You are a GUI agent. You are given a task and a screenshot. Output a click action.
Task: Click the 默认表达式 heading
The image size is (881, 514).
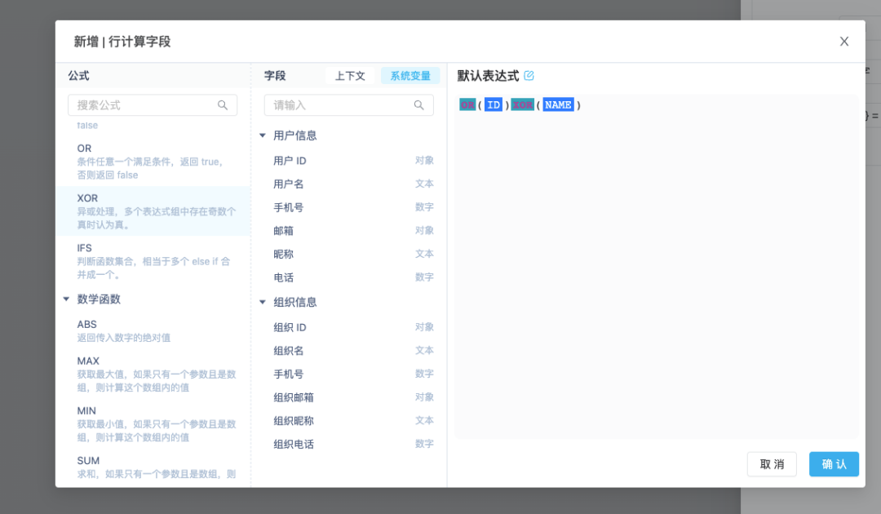(488, 76)
